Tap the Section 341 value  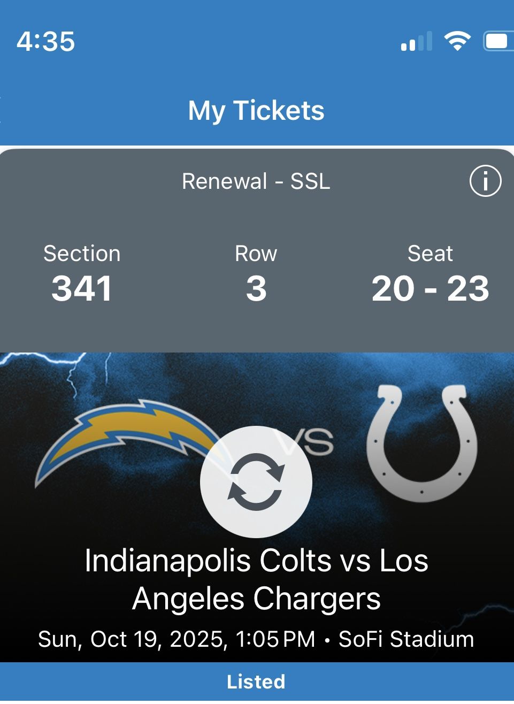coord(82,288)
